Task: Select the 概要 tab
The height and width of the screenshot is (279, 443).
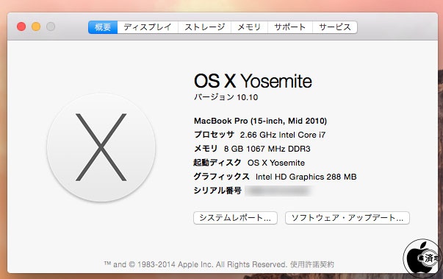Action: tap(103, 27)
